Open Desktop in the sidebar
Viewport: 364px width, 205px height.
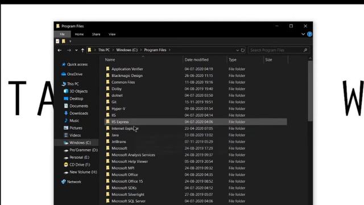[x=76, y=99]
